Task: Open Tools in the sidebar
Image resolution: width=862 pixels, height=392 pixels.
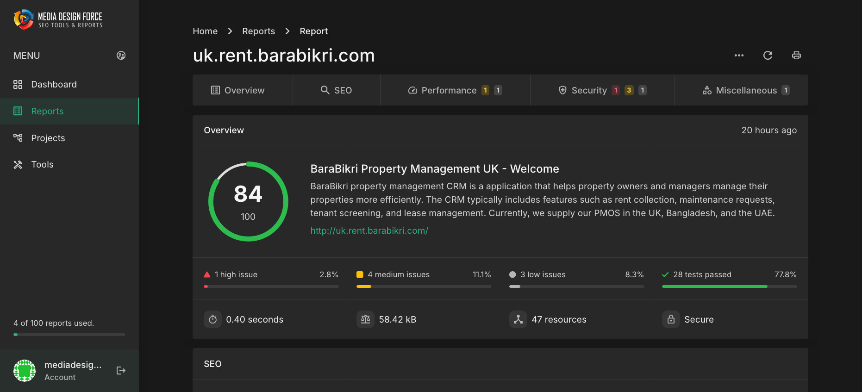Action: tap(42, 164)
